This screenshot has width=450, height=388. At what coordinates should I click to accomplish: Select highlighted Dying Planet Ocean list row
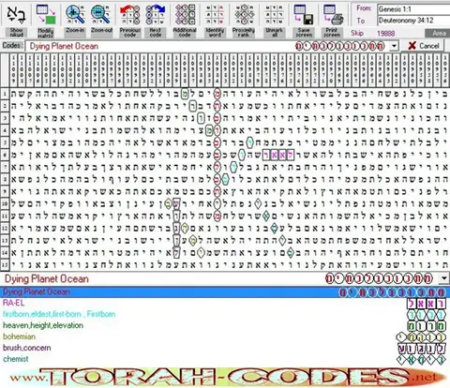tap(225, 291)
